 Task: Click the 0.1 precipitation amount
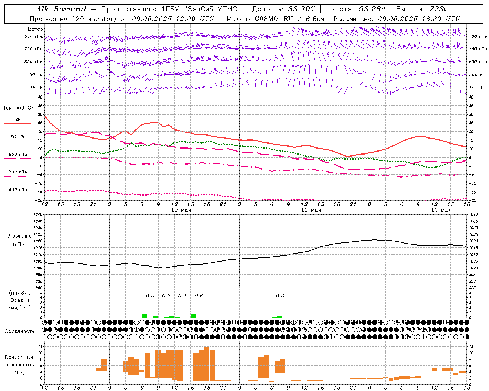point(183,296)
